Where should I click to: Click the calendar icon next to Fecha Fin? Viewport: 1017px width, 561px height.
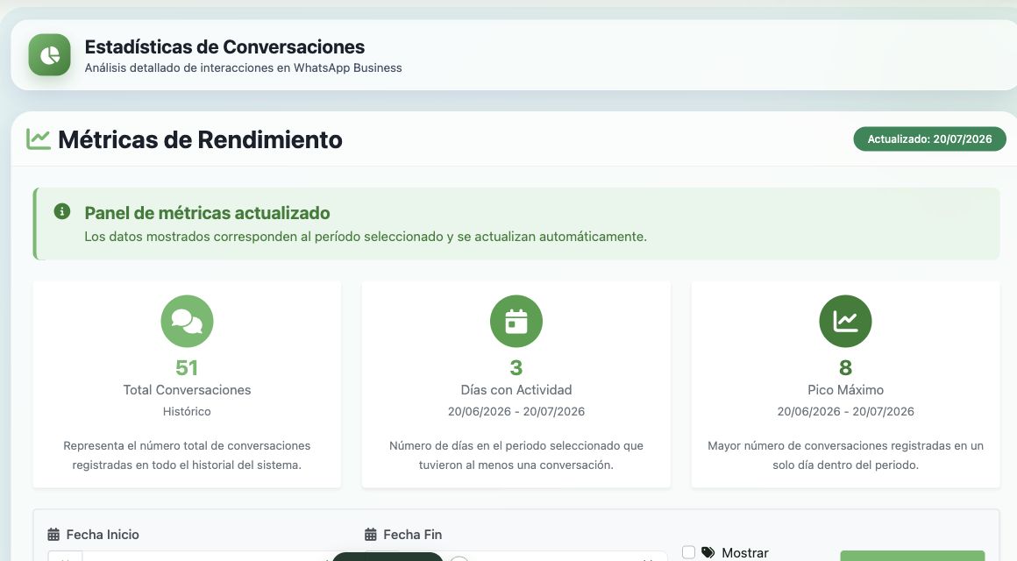(370, 535)
